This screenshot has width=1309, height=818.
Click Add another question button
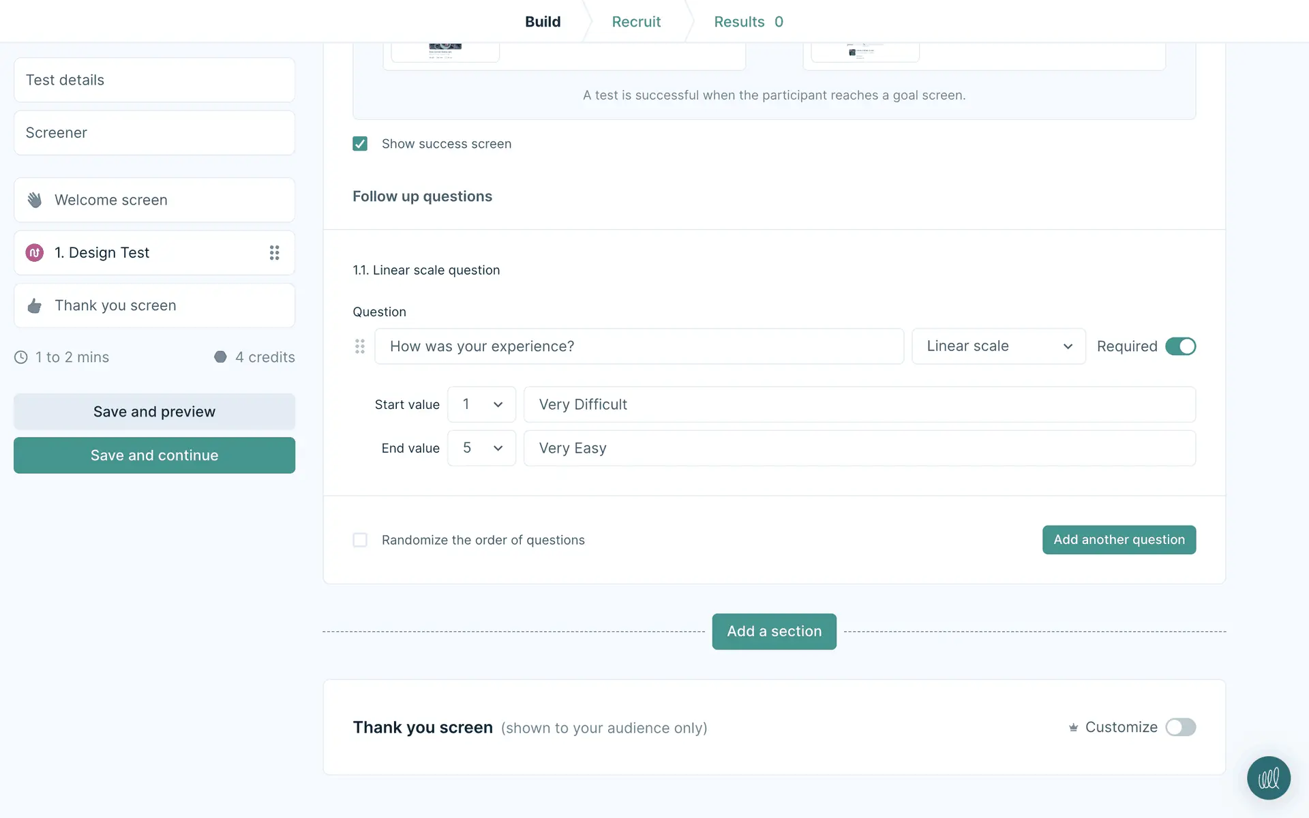(x=1119, y=540)
